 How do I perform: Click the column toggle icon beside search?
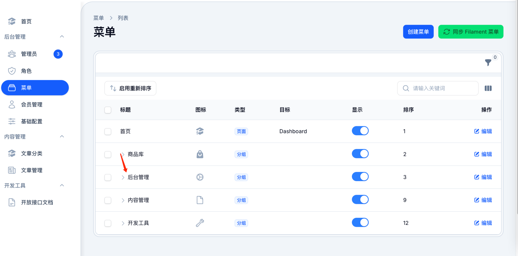[x=488, y=88]
